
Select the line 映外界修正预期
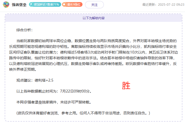point(23,69)
